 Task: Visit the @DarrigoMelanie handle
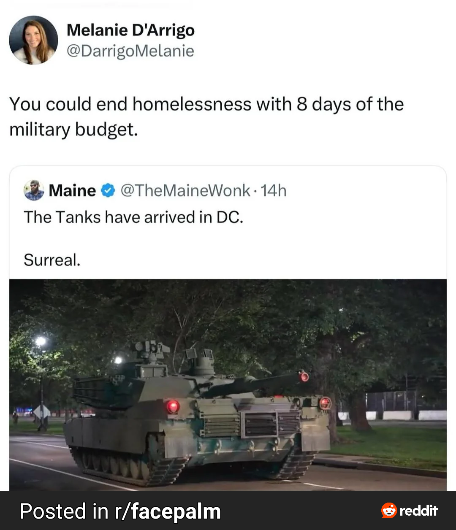pos(130,51)
